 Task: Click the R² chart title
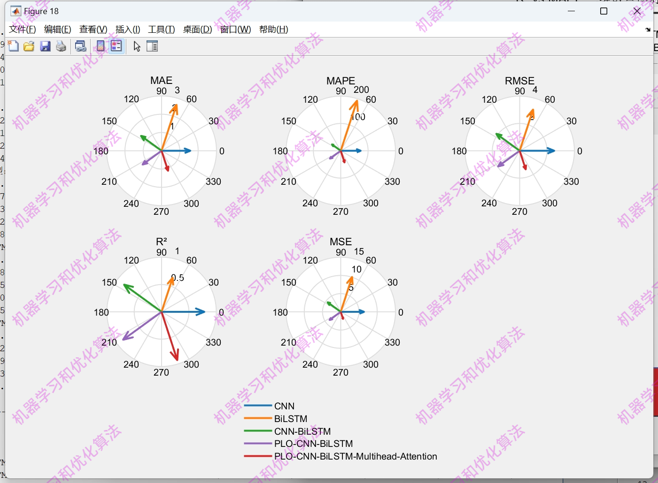162,241
